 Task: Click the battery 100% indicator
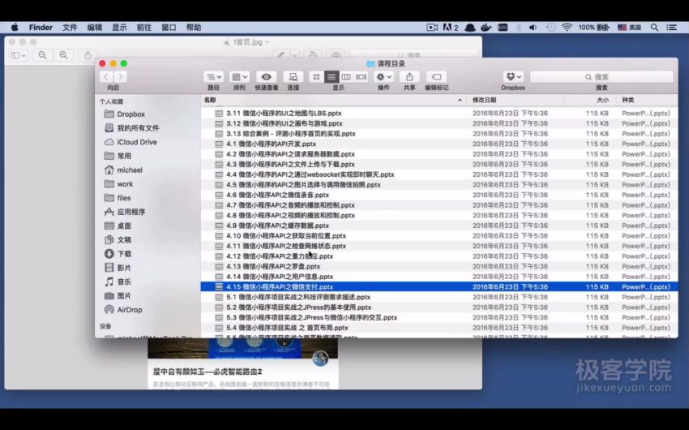pyautogui.click(x=593, y=28)
